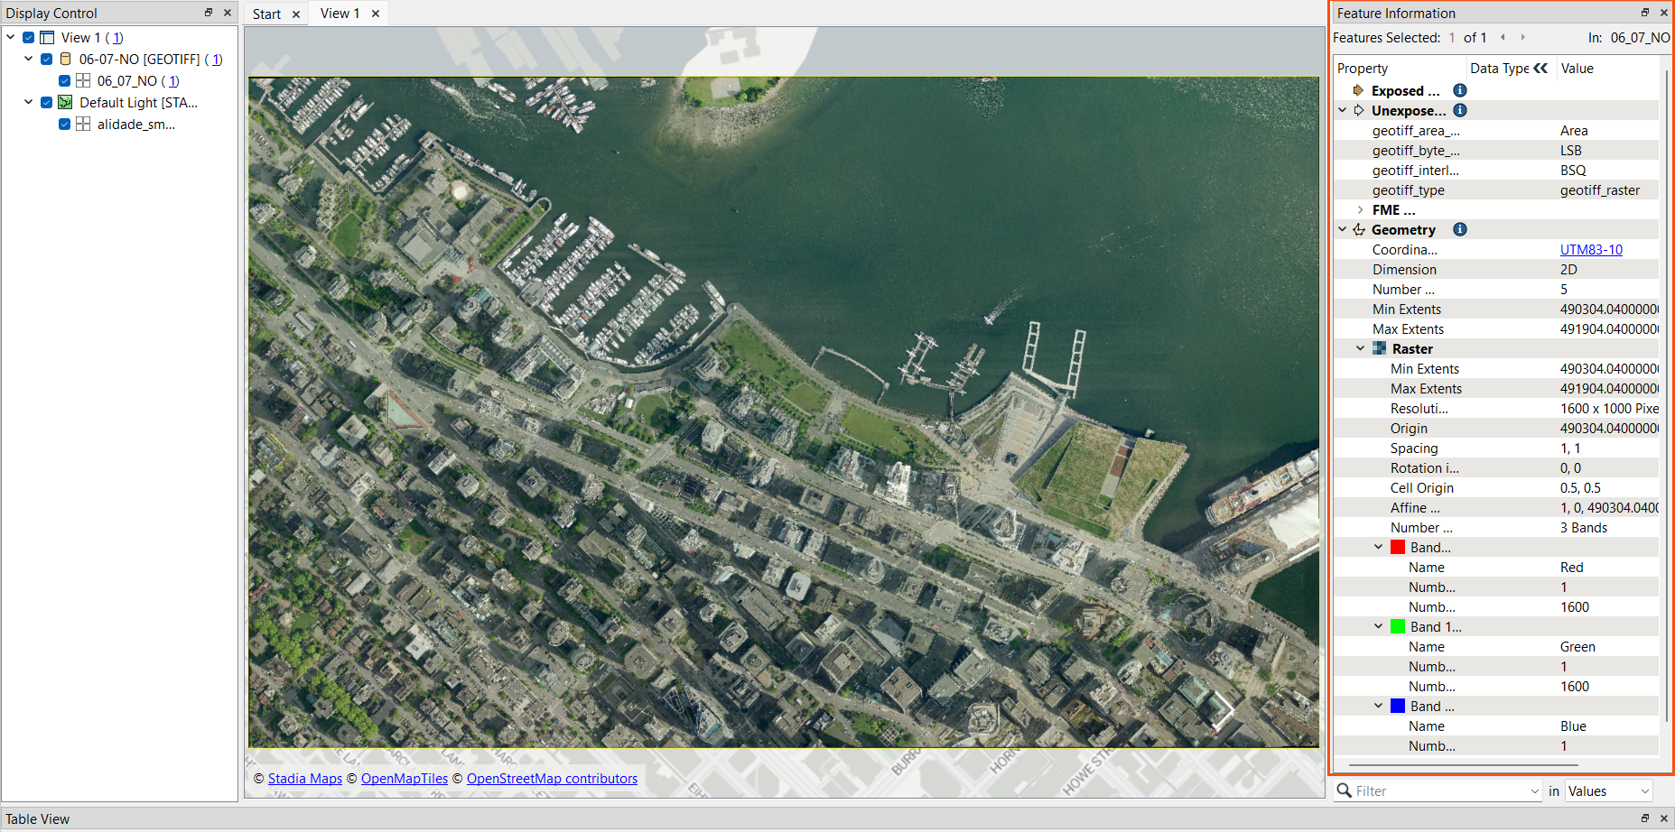Select the Resolution 1600 x 1000 row

point(1496,408)
